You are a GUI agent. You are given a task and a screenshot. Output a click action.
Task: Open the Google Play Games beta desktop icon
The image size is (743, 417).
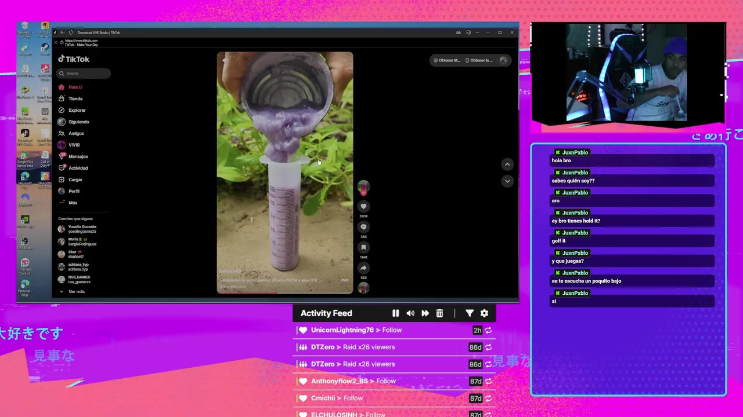coord(25,159)
